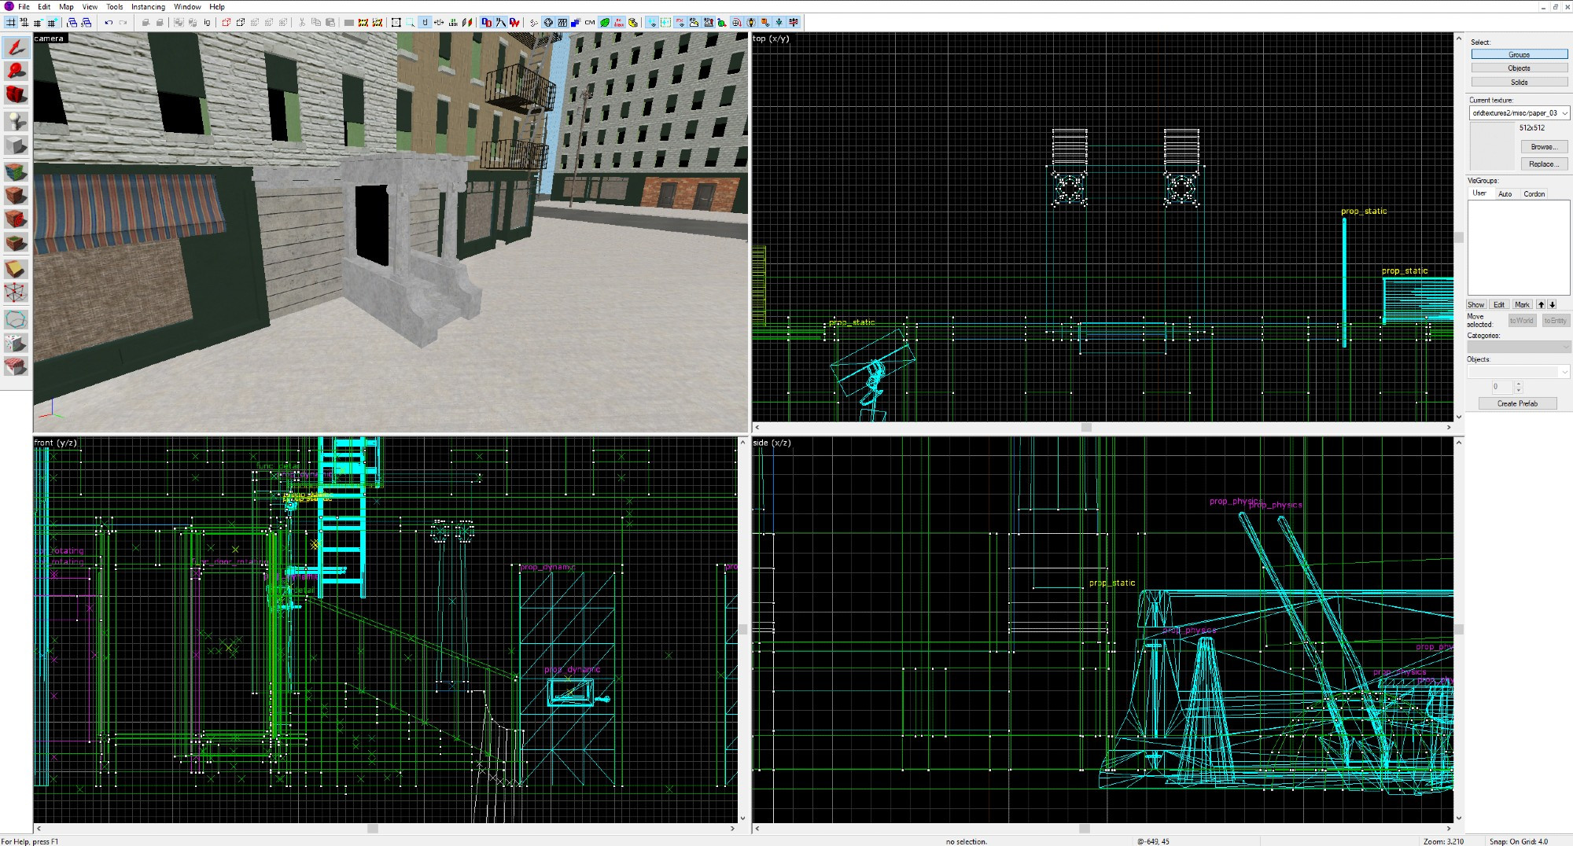Click the Browse... texture button

[1544, 147]
